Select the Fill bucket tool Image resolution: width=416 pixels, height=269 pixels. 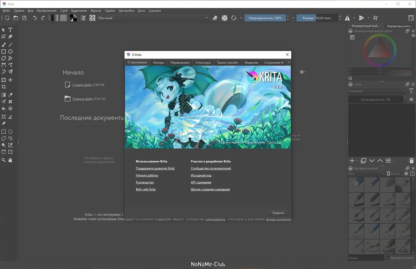3,108
